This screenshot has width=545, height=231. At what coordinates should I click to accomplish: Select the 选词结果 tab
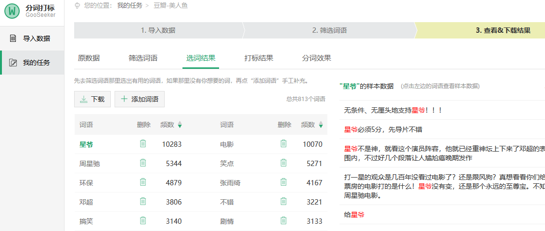point(201,58)
